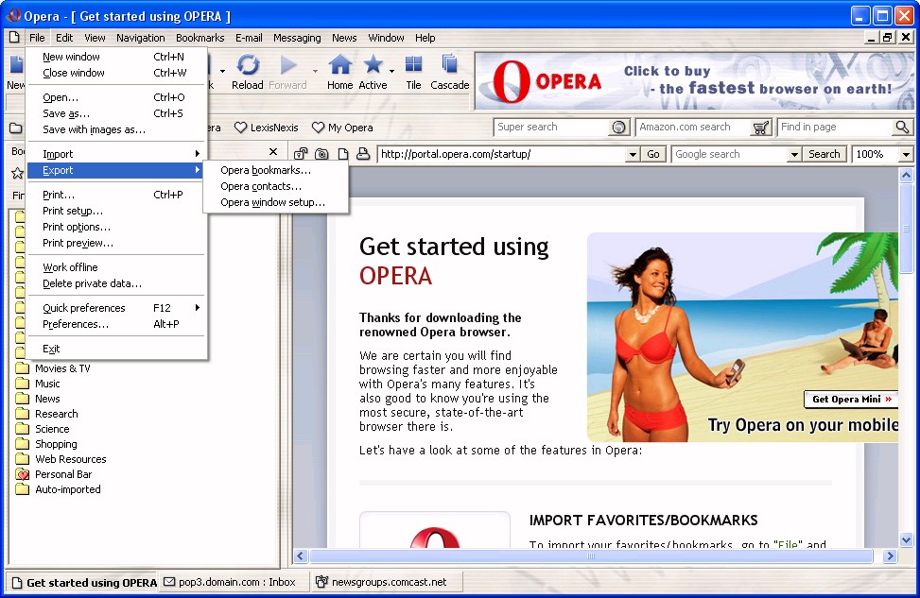The image size is (920, 598).
Task: Click the horizontal scrollbar right arrow
Action: 890,555
